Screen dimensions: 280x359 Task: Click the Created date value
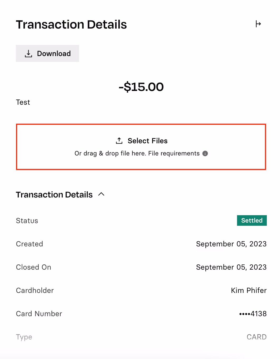(x=231, y=244)
